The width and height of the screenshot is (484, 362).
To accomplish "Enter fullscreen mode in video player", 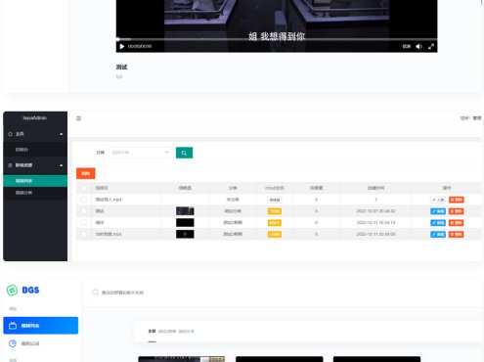I will (431, 47).
